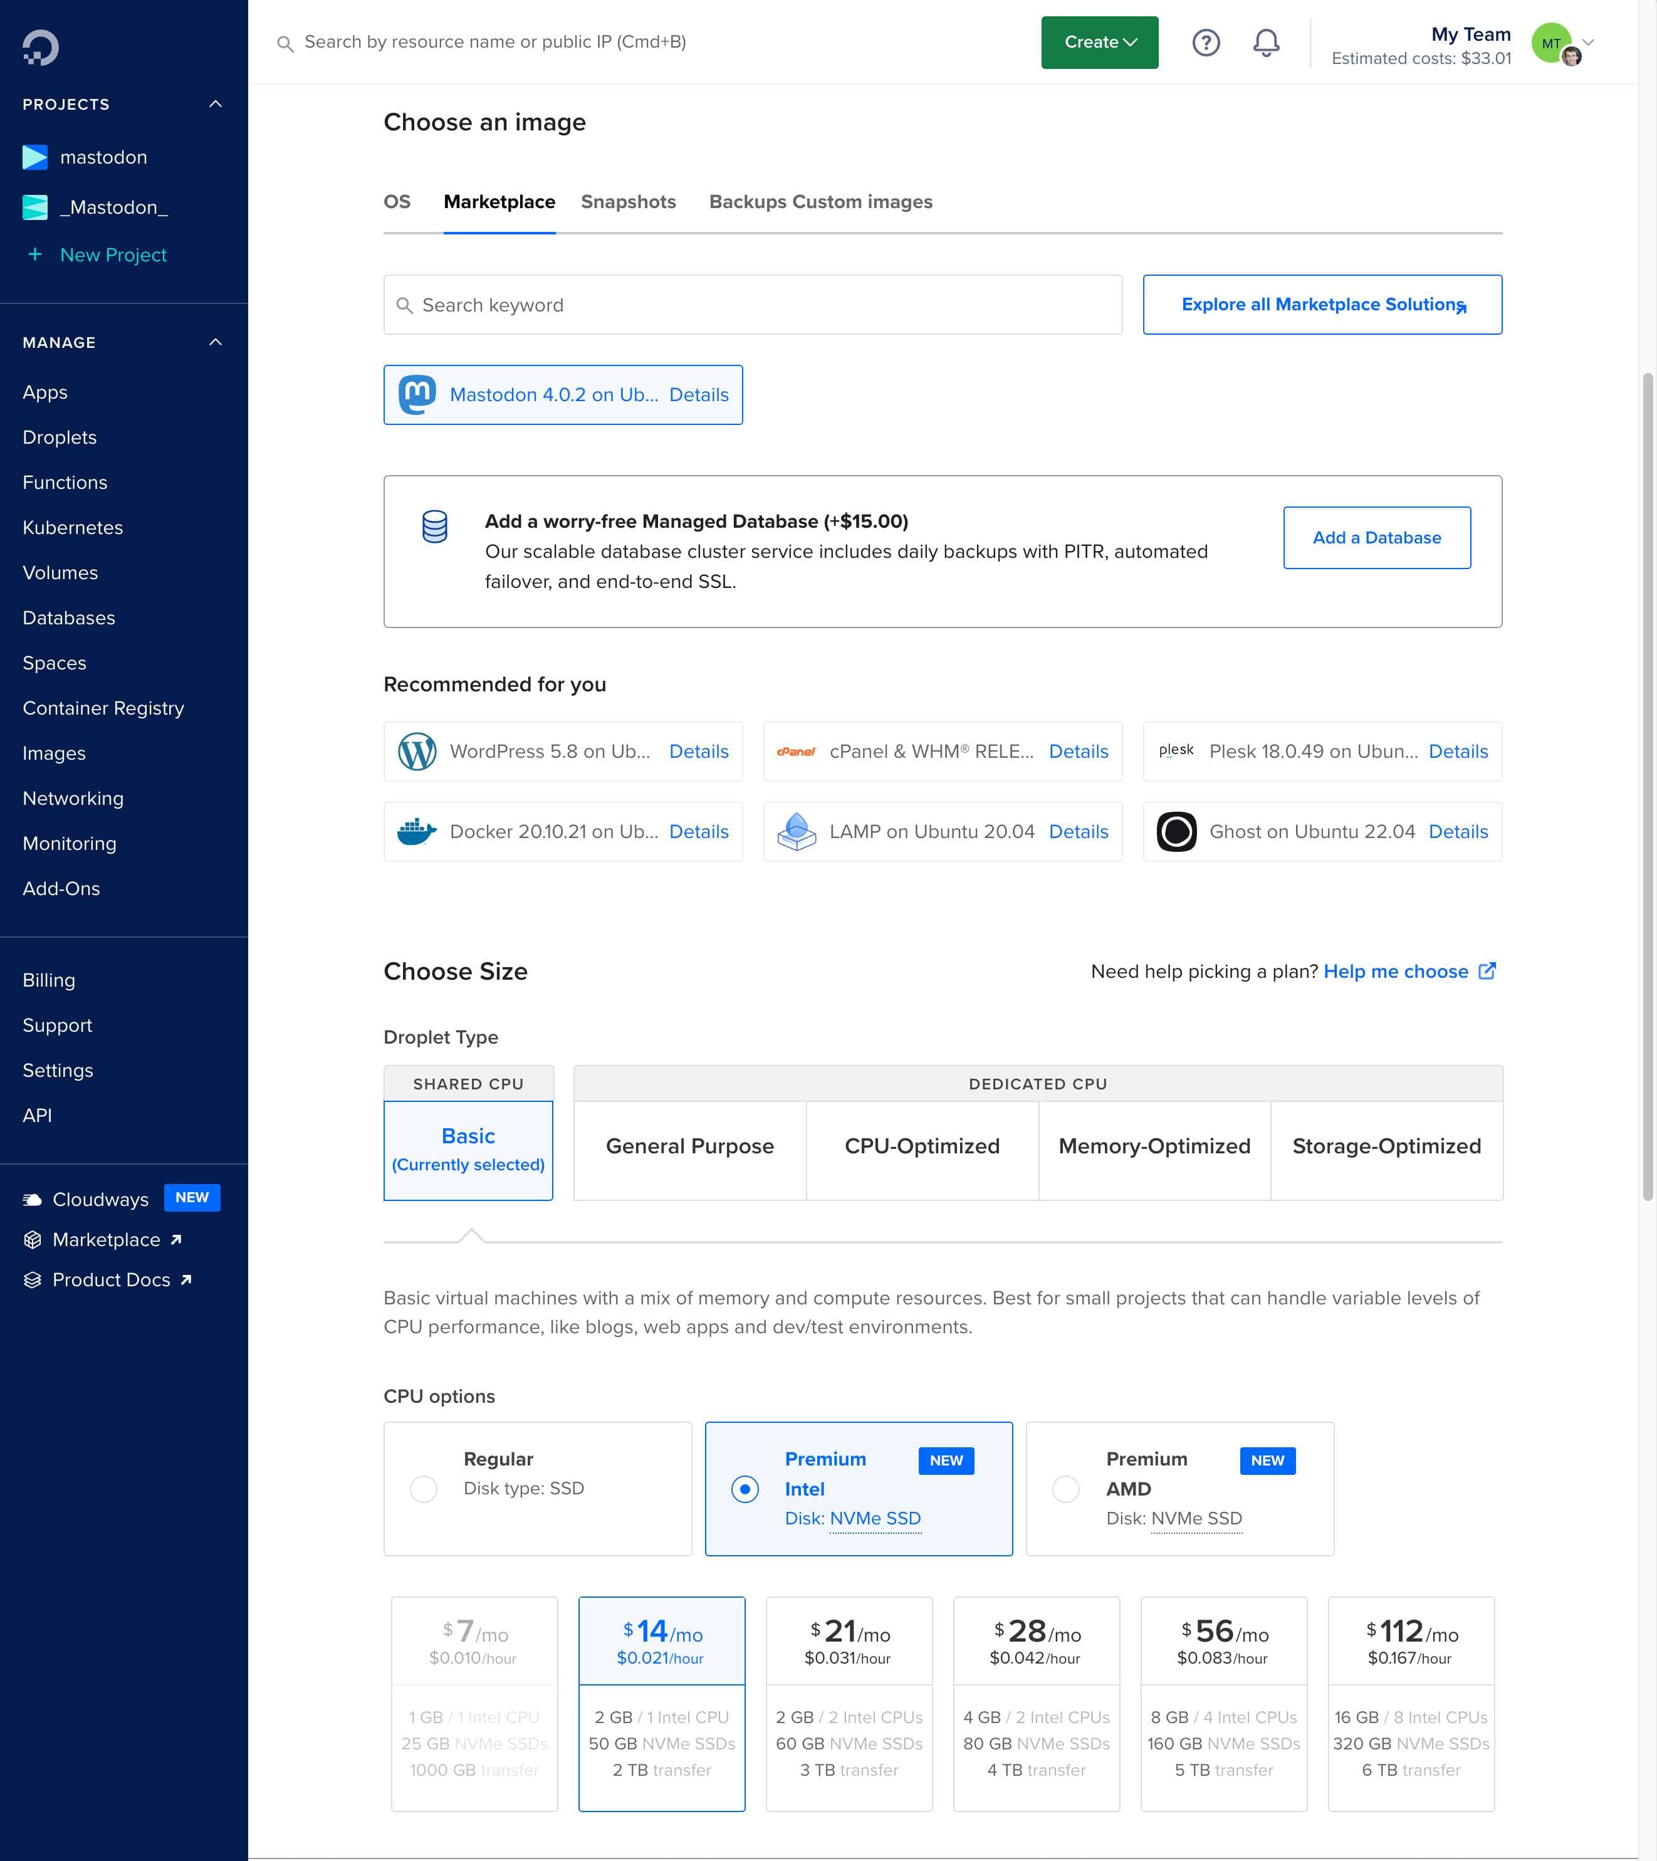Focus the Search keyword input field

(753, 305)
